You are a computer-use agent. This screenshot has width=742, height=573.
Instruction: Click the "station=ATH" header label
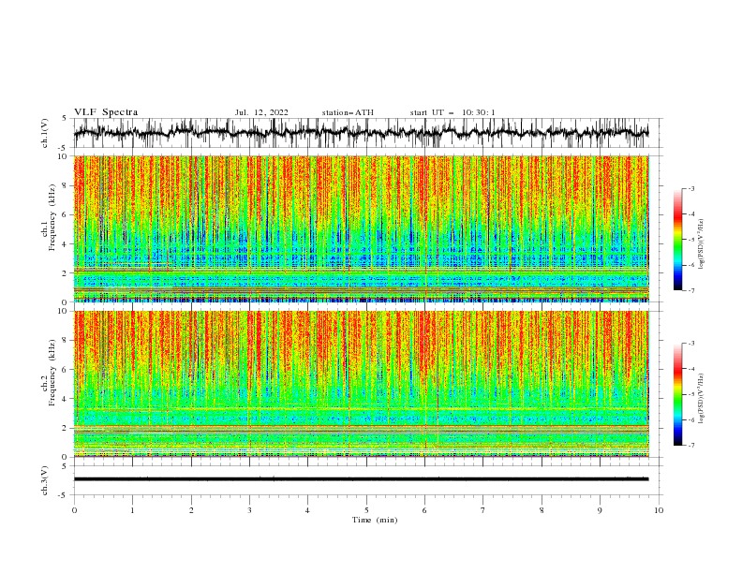(x=348, y=112)
